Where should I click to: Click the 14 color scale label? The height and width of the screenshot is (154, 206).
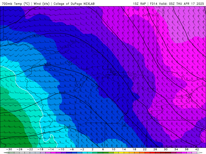tap(124, 149)
